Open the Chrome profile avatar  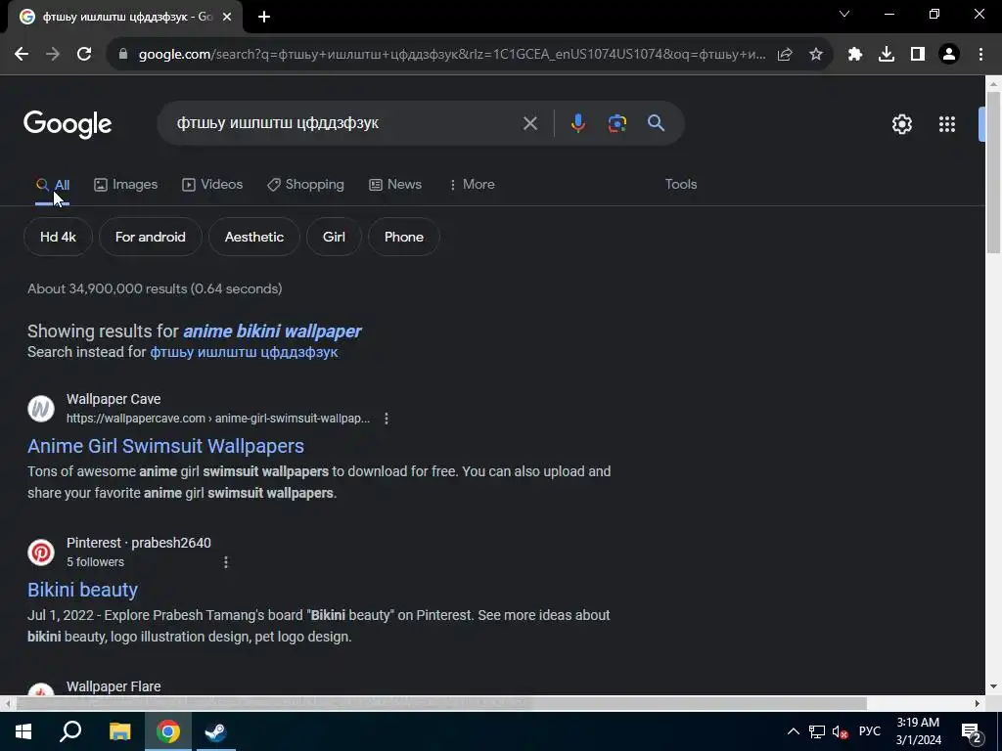[x=949, y=55]
